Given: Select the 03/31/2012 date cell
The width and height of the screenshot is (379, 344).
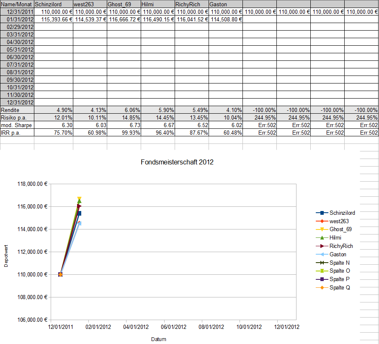Looking at the screenshot, I should pyautogui.click(x=17, y=34).
